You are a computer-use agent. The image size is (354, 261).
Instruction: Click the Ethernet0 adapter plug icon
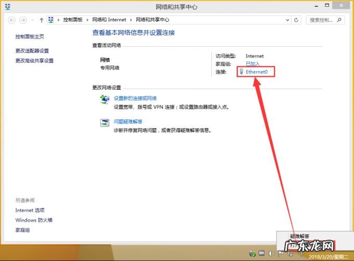[242, 72]
